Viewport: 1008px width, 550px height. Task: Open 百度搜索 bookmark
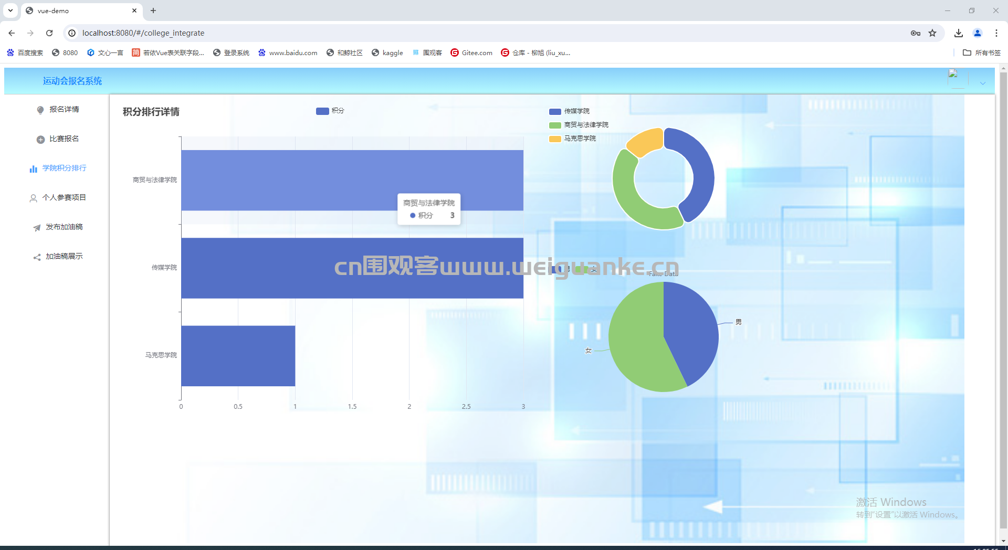coord(25,52)
